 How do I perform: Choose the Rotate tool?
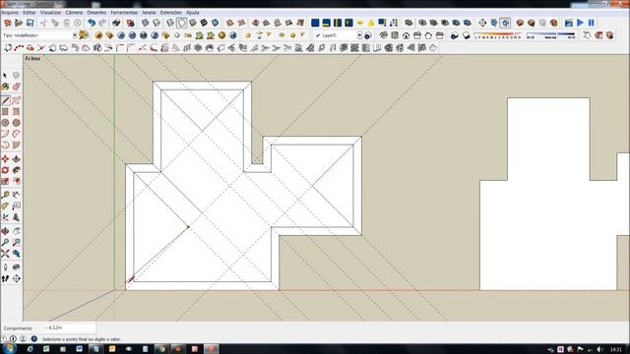tap(5, 170)
